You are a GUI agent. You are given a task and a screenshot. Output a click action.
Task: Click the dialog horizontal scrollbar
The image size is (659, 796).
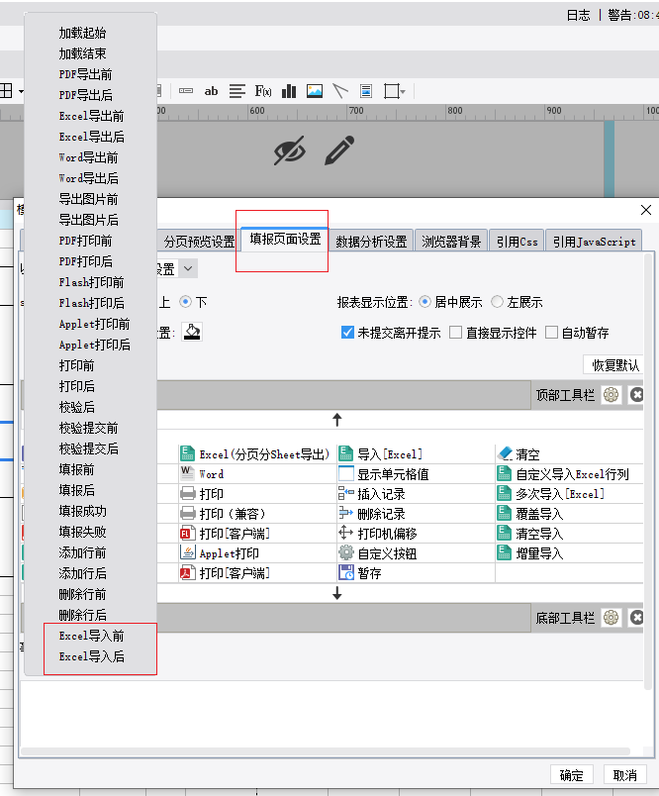pyautogui.click(x=326, y=751)
